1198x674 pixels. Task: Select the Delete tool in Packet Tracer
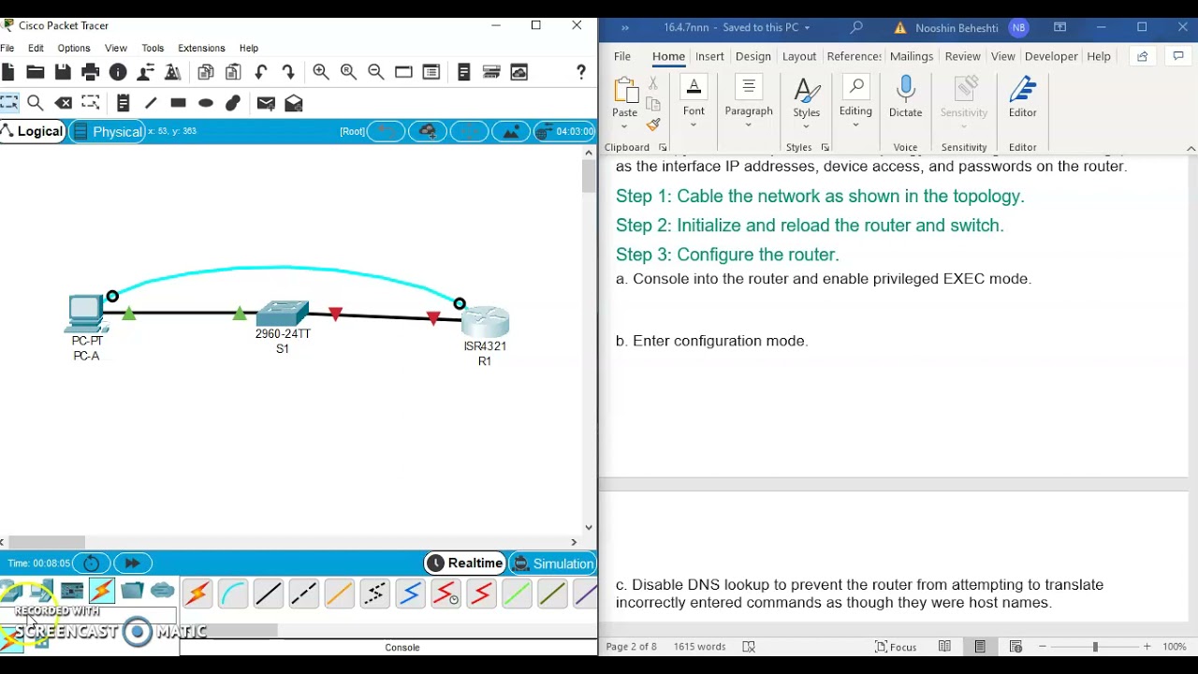click(64, 103)
